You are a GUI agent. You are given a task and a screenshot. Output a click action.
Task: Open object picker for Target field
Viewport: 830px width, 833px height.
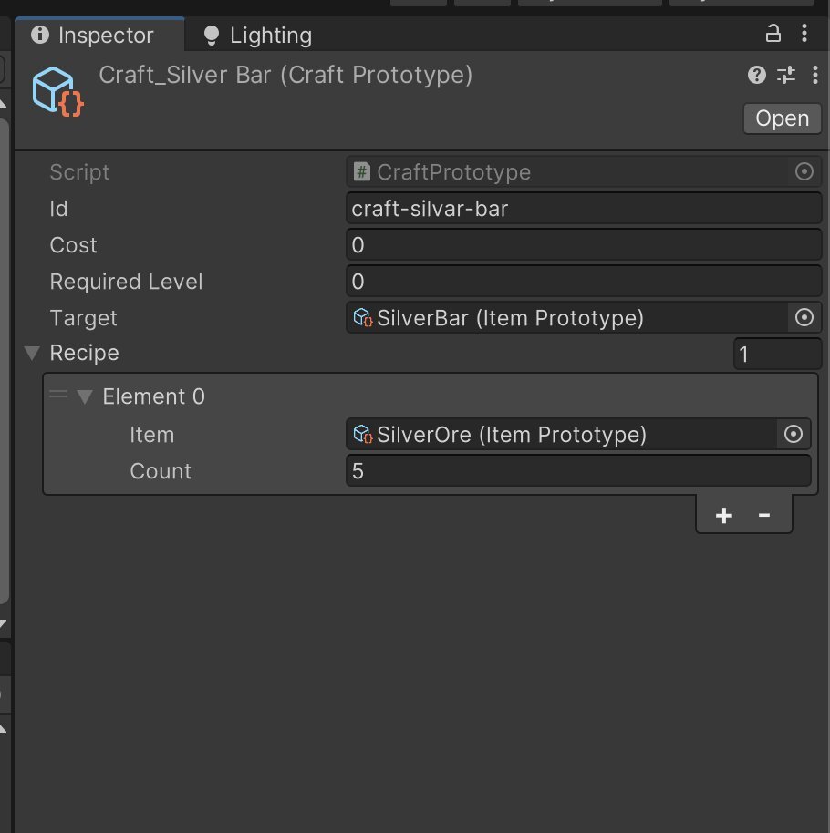pos(804,318)
